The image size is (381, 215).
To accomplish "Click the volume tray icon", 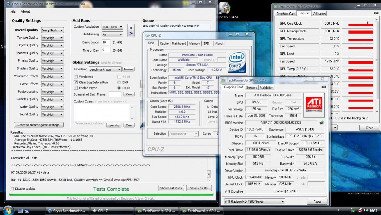I will pos(366,211).
